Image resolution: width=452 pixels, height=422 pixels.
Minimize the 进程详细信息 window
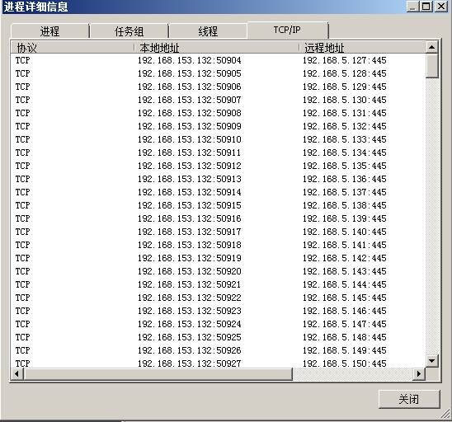coord(412,7)
